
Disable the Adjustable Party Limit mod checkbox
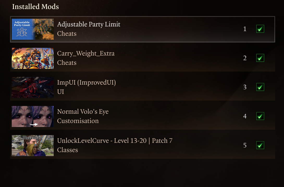tap(260, 29)
